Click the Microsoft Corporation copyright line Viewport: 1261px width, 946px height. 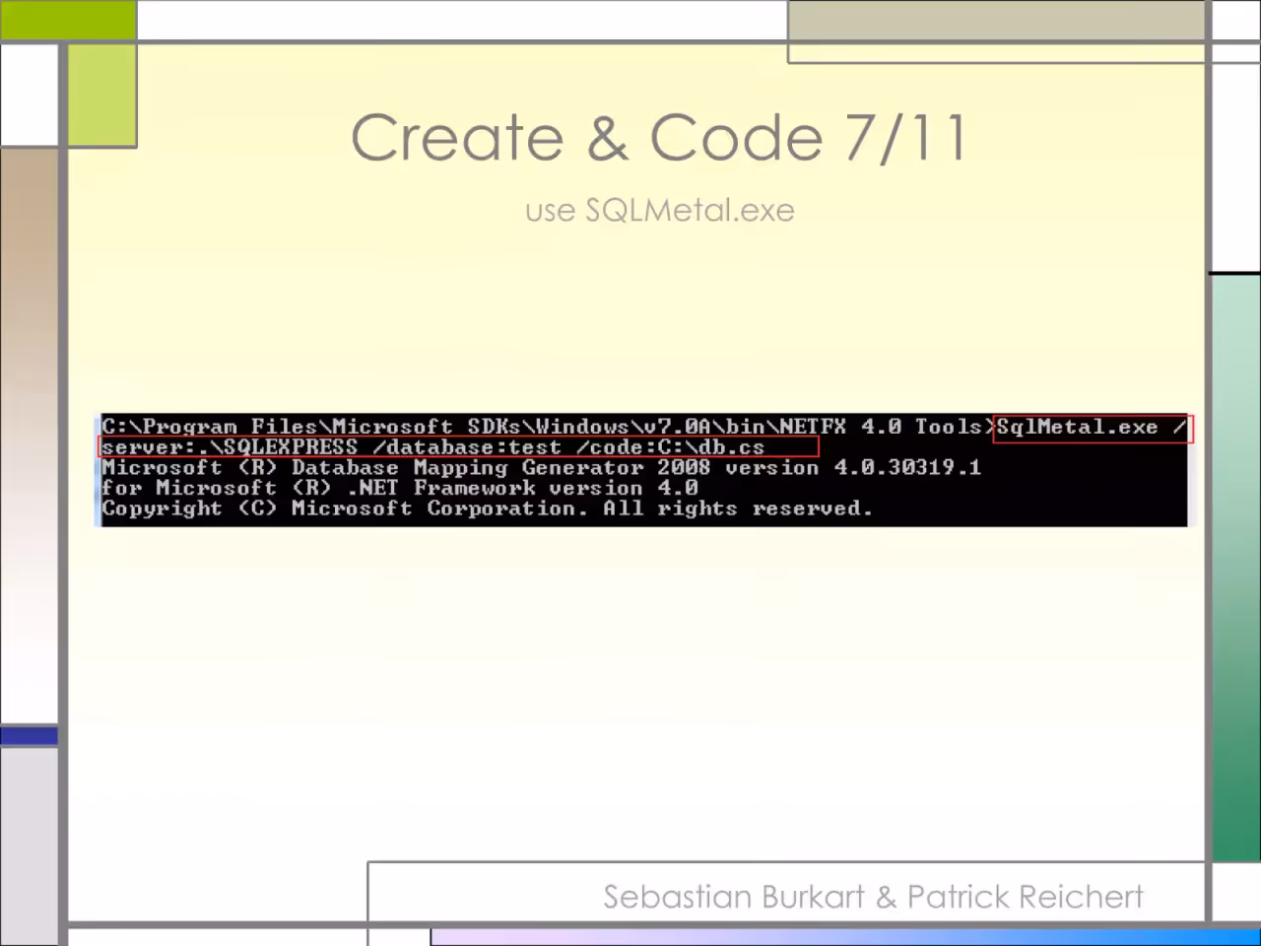pos(487,508)
